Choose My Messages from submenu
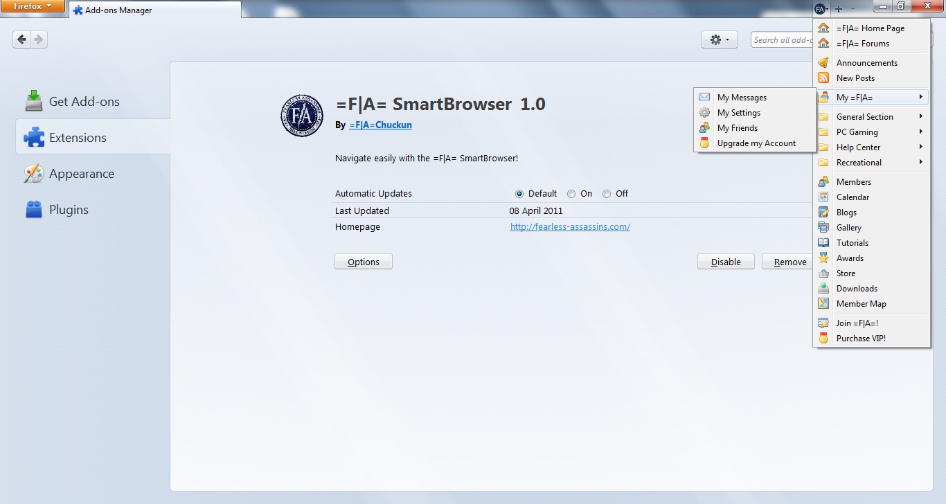The image size is (946, 504). (x=755, y=98)
